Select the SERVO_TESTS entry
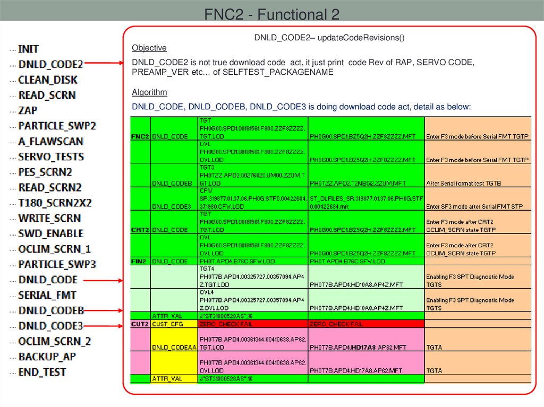The height and width of the screenshot is (407, 544). (51, 157)
